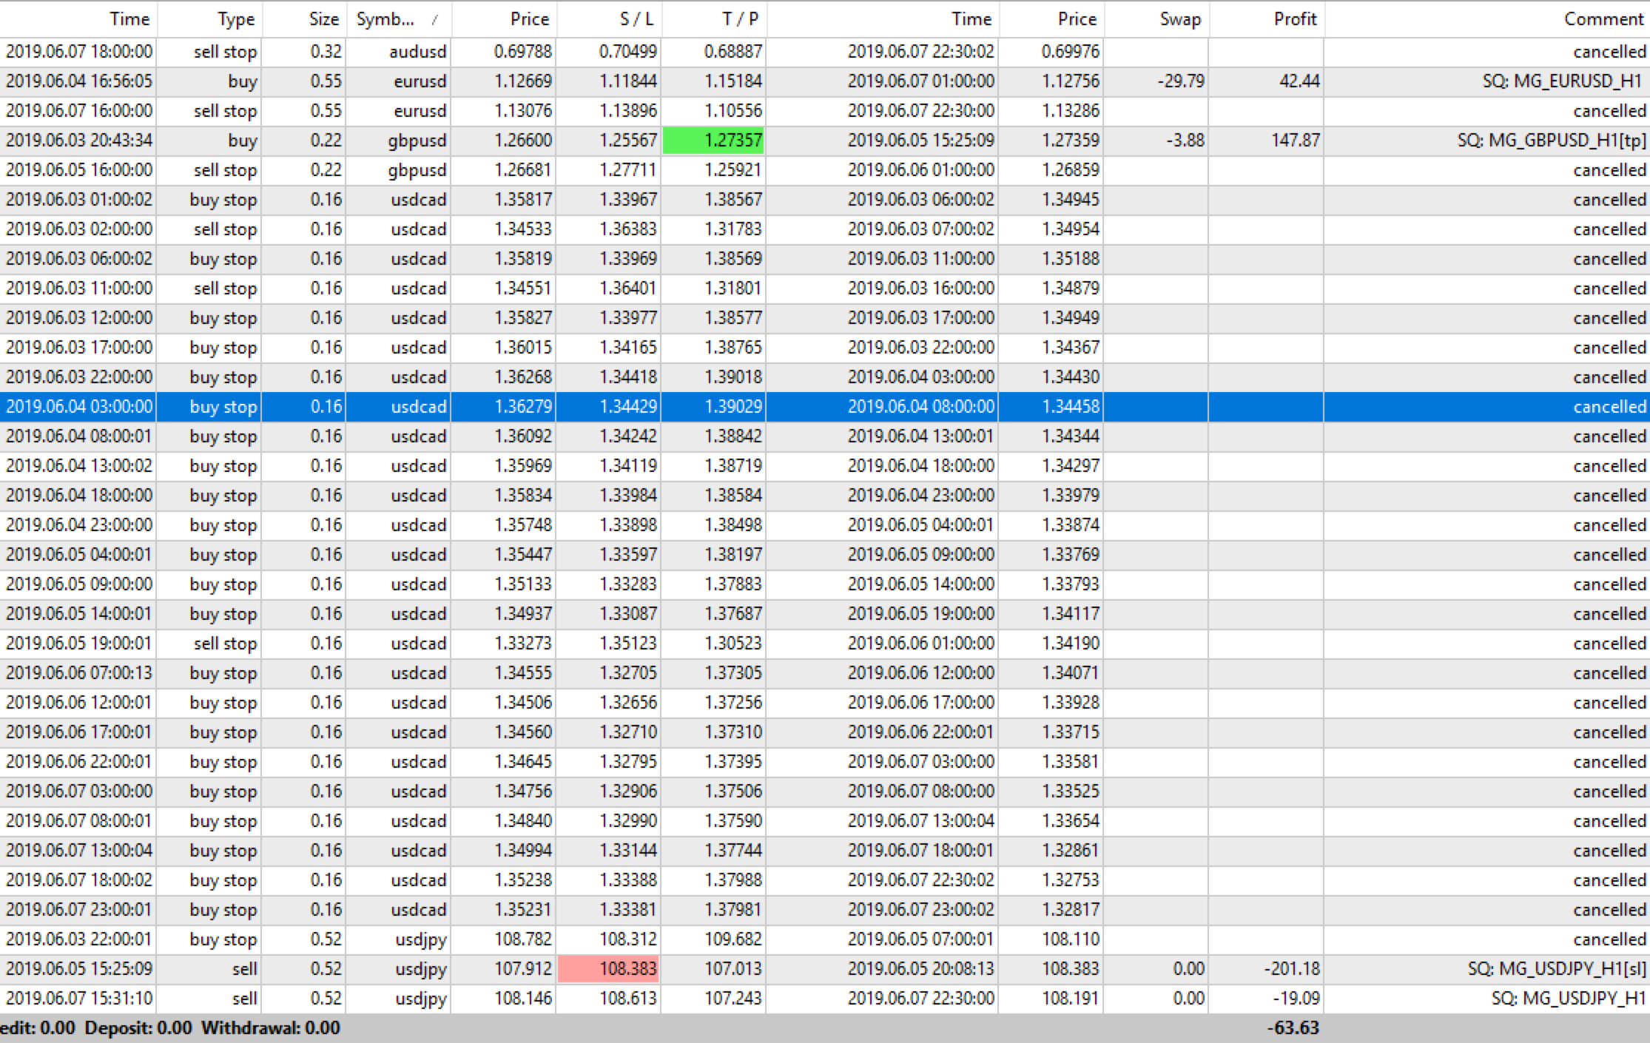
Task: Click the total profit -63.63 in summary bar
Action: (1293, 1028)
